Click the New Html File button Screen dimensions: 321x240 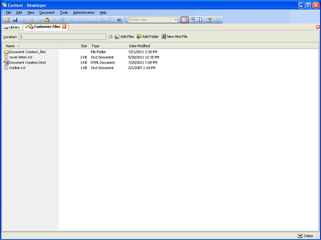(175, 36)
